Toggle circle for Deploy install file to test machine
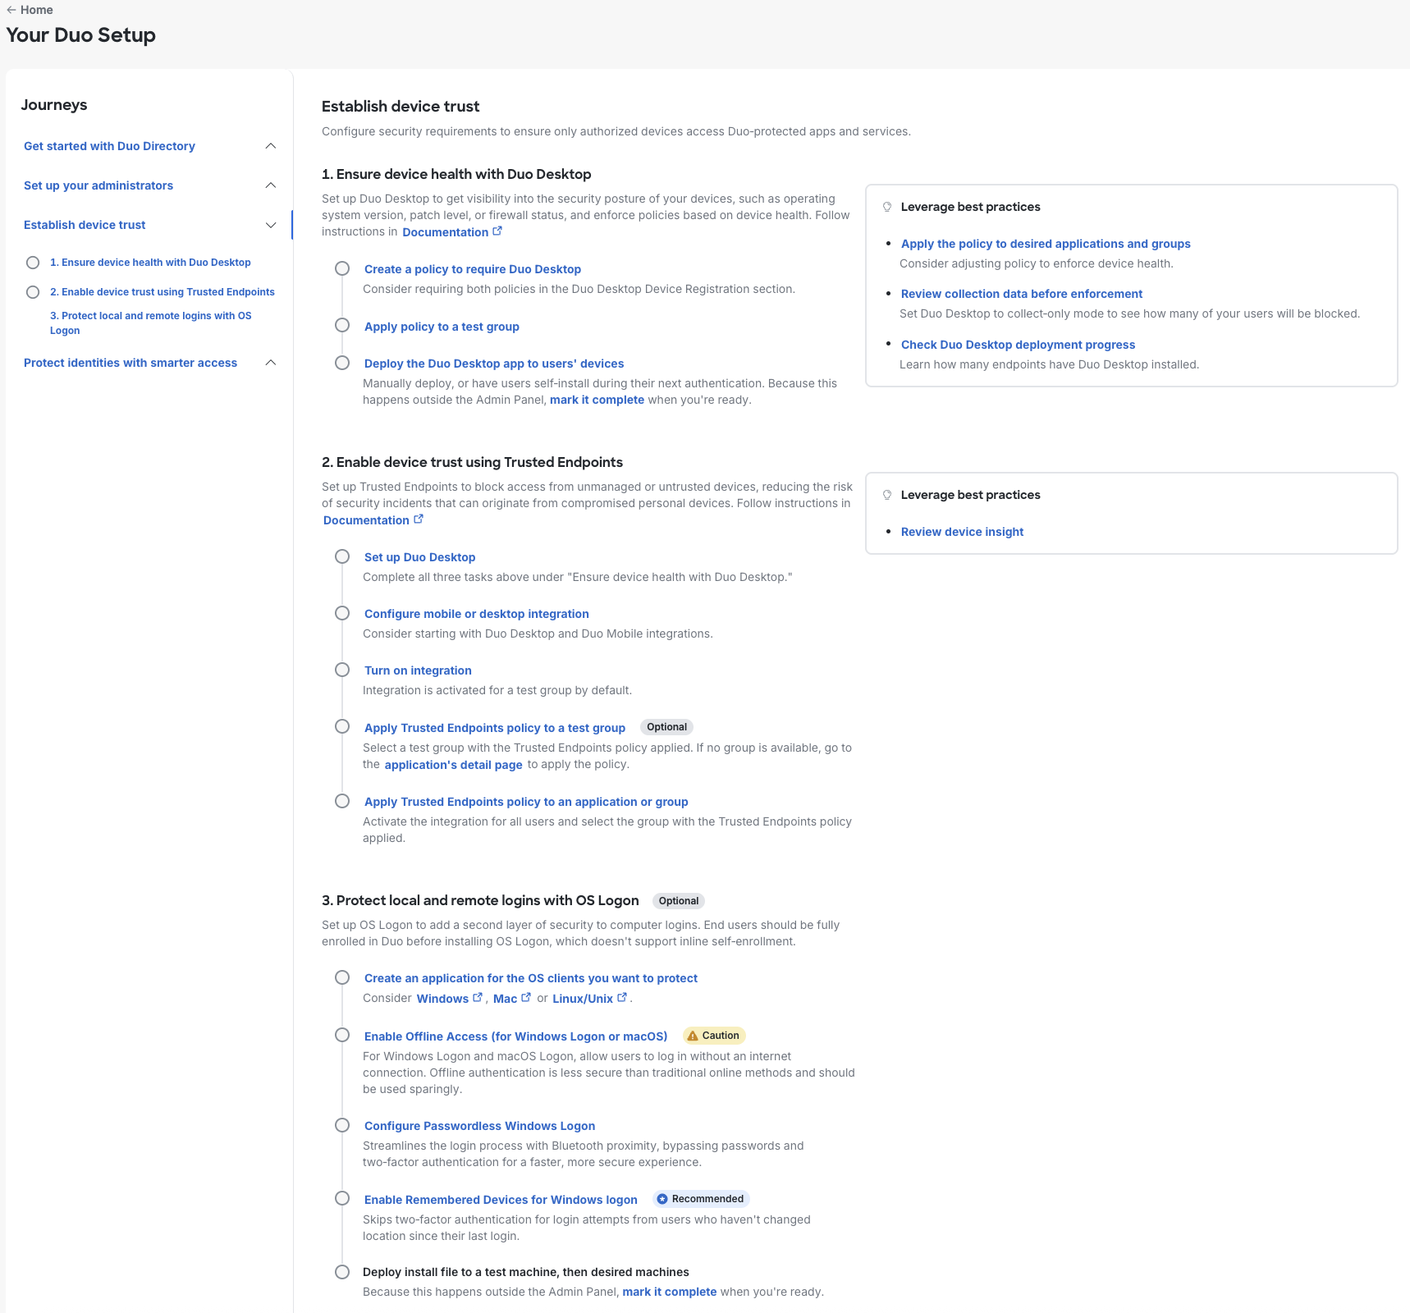This screenshot has width=1410, height=1313. pos(342,1272)
